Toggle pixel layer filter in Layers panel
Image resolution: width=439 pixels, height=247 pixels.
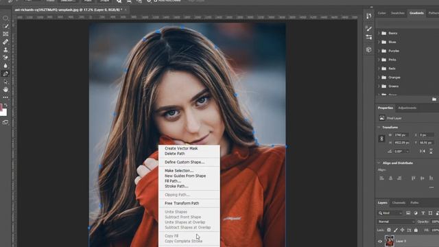click(x=408, y=213)
